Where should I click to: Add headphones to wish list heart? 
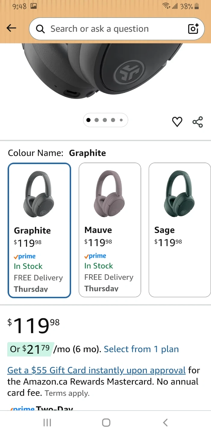[x=177, y=122]
